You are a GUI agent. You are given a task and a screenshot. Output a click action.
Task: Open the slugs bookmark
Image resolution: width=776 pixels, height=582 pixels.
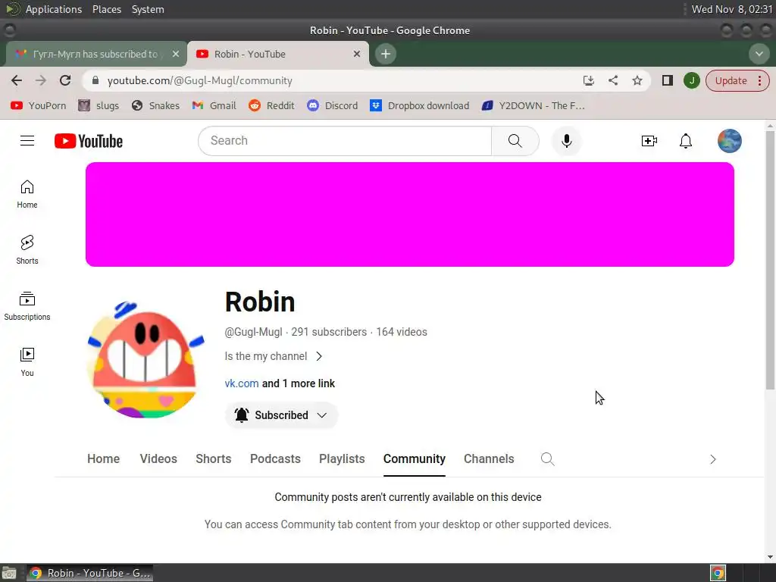99,105
